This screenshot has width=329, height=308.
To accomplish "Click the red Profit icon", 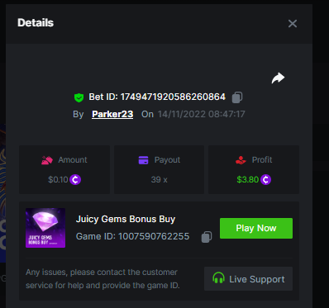I will click(x=241, y=160).
